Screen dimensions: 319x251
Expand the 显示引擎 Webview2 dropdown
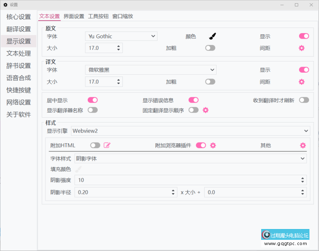pyautogui.click(x=190, y=130)
